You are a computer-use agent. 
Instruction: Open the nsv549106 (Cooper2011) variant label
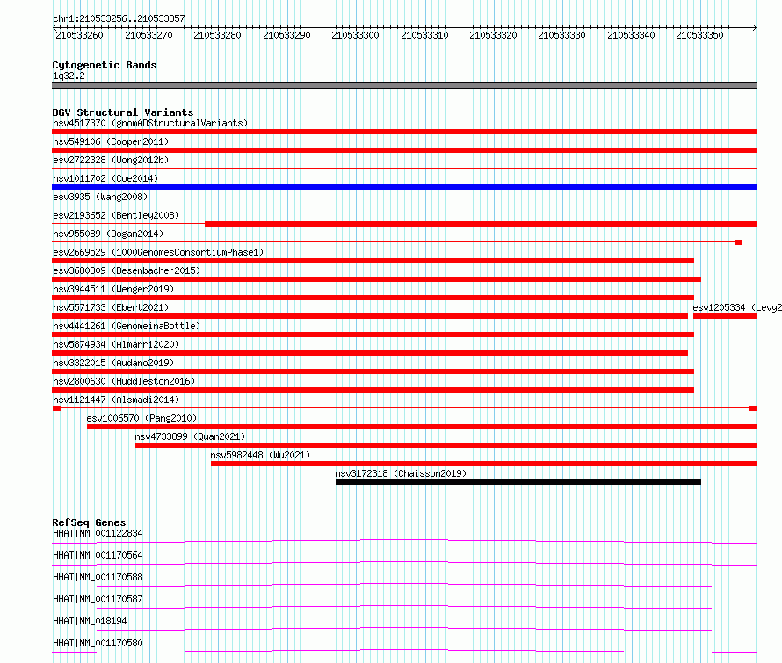tap(111, 141)
